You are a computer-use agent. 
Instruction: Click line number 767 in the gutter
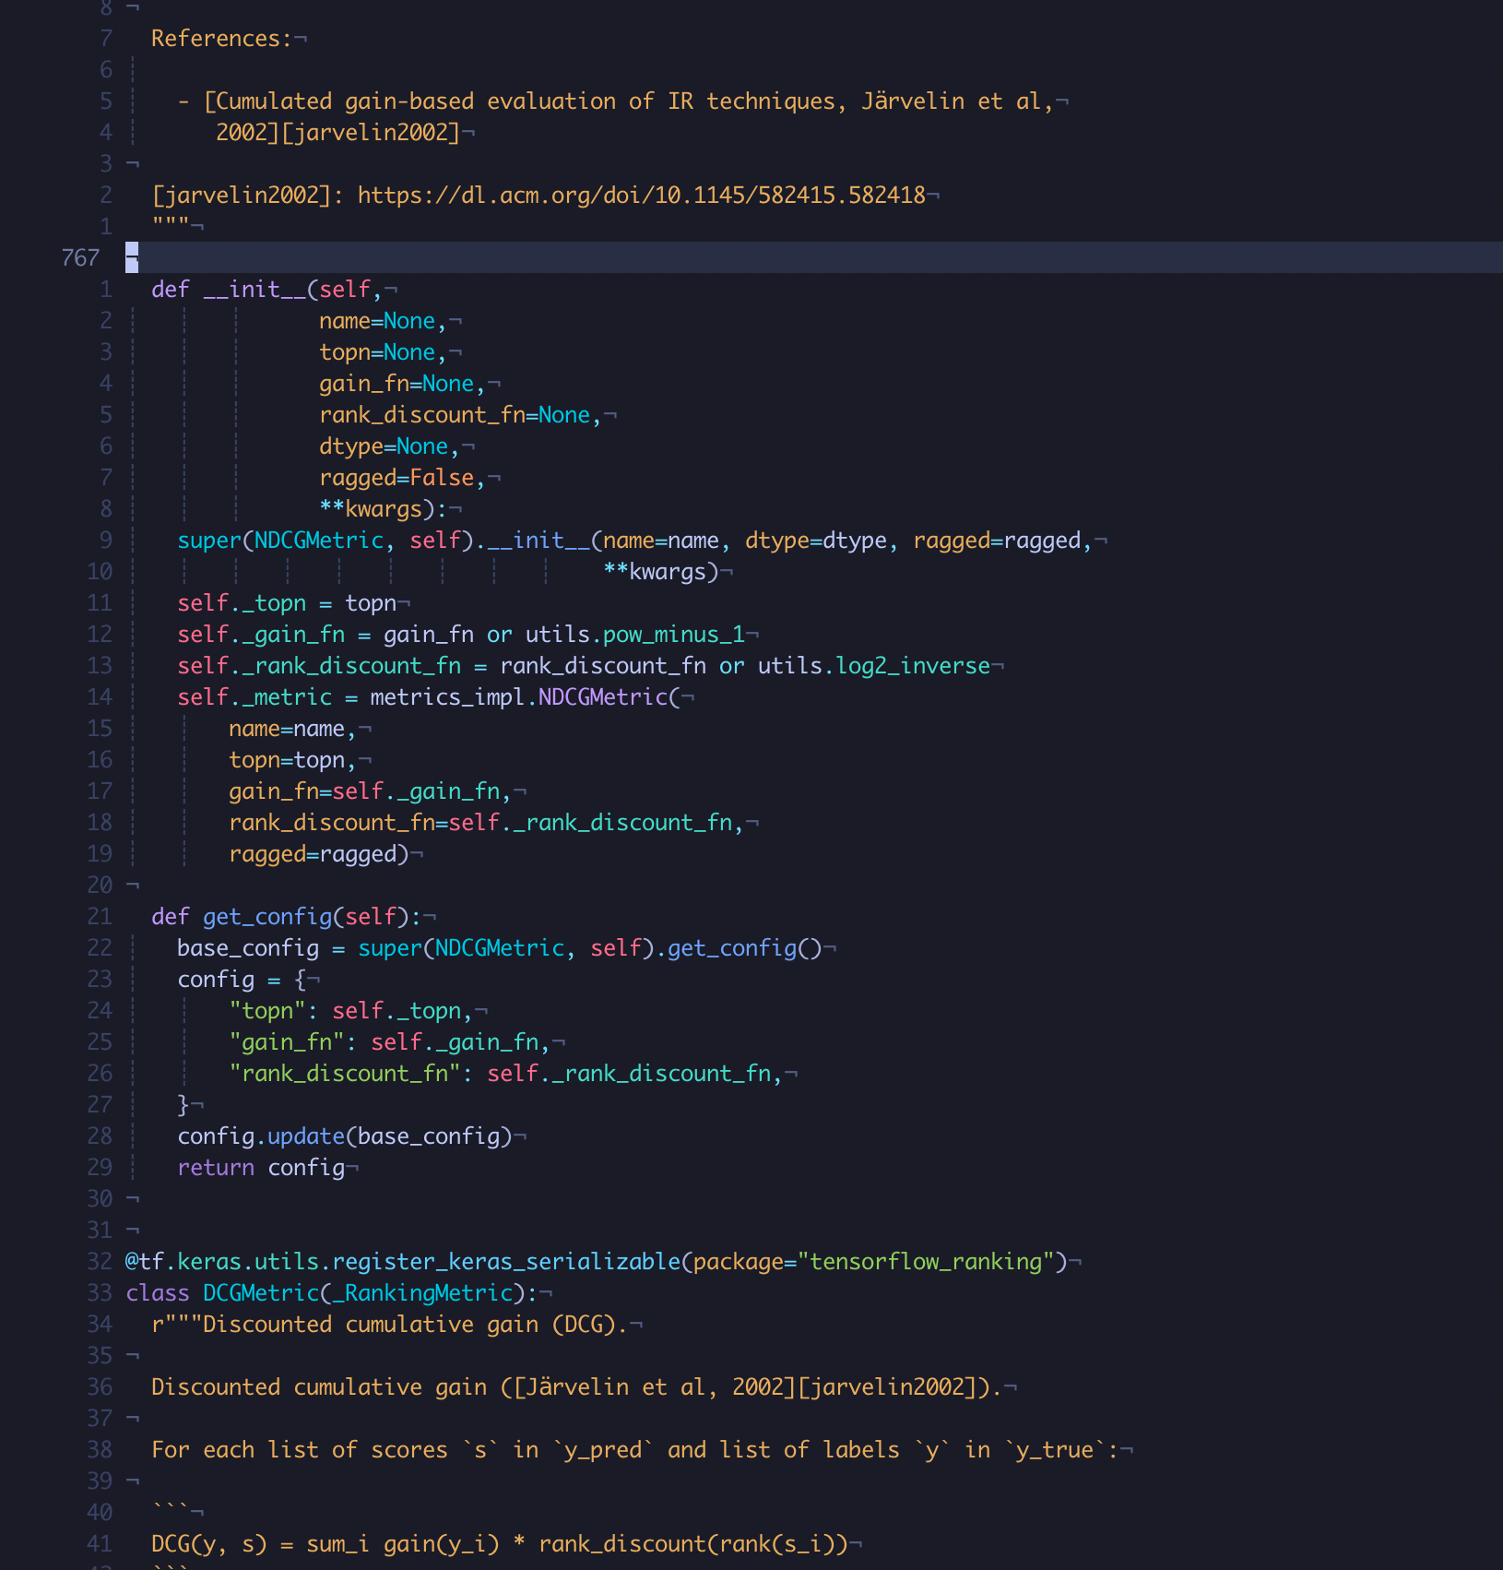(81, 257)
